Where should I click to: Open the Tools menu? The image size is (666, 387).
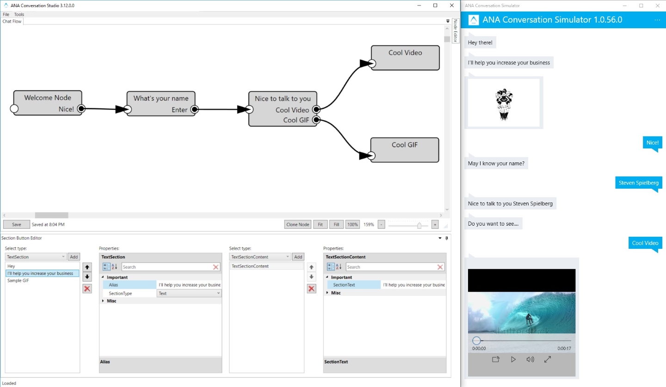(19, 14)
